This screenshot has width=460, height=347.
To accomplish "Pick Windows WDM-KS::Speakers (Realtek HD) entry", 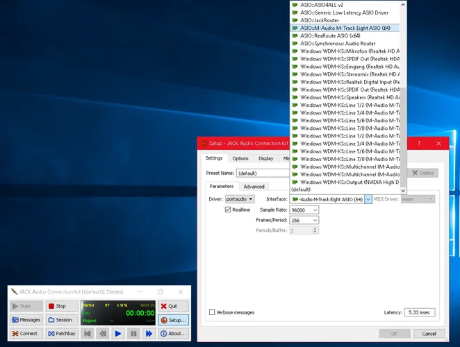I will [x=345, y=97].
